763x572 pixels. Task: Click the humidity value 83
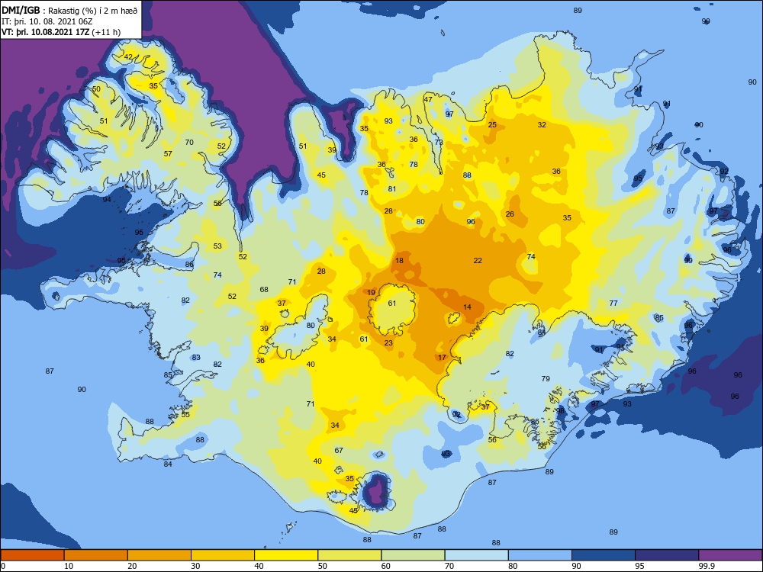coord(196,358)
